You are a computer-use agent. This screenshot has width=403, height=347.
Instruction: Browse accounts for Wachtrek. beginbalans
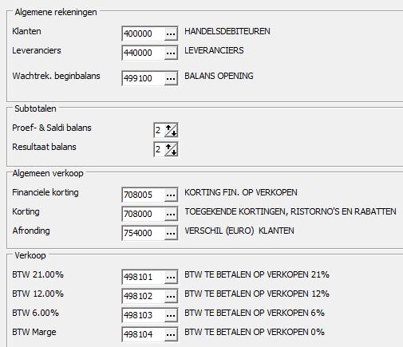coord(171,78)
